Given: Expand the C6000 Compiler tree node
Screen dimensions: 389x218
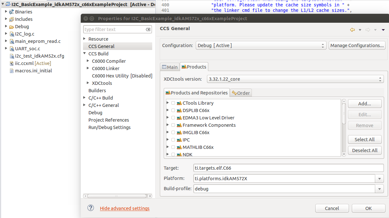Looking at the screenshot, I should [x=88, y=61].
